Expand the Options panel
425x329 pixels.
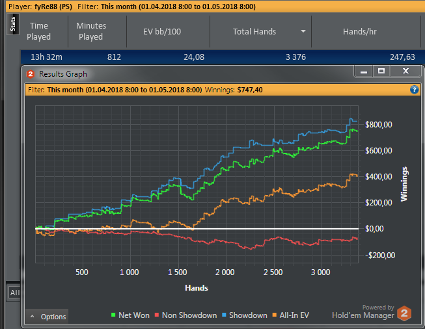[47, 317]
